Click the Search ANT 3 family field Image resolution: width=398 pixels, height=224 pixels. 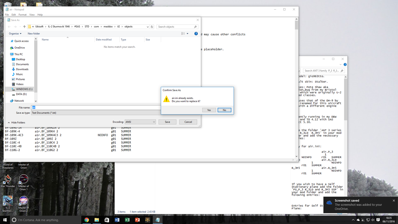click(x=324, y=71)
